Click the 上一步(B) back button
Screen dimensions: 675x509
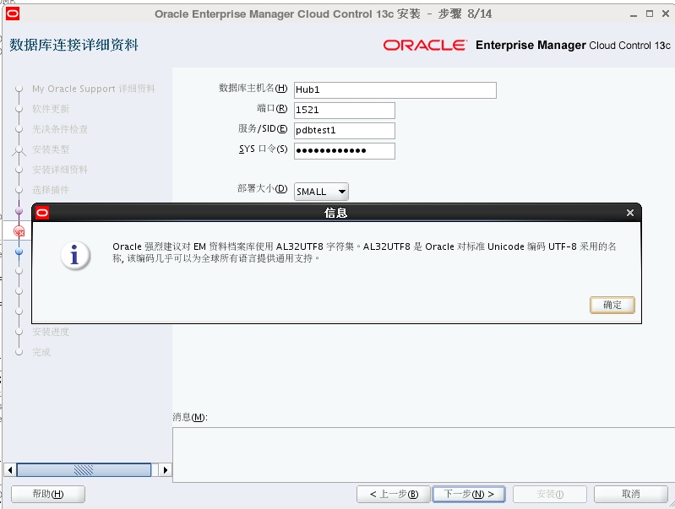pyautogui.click(x=394, y=494)
